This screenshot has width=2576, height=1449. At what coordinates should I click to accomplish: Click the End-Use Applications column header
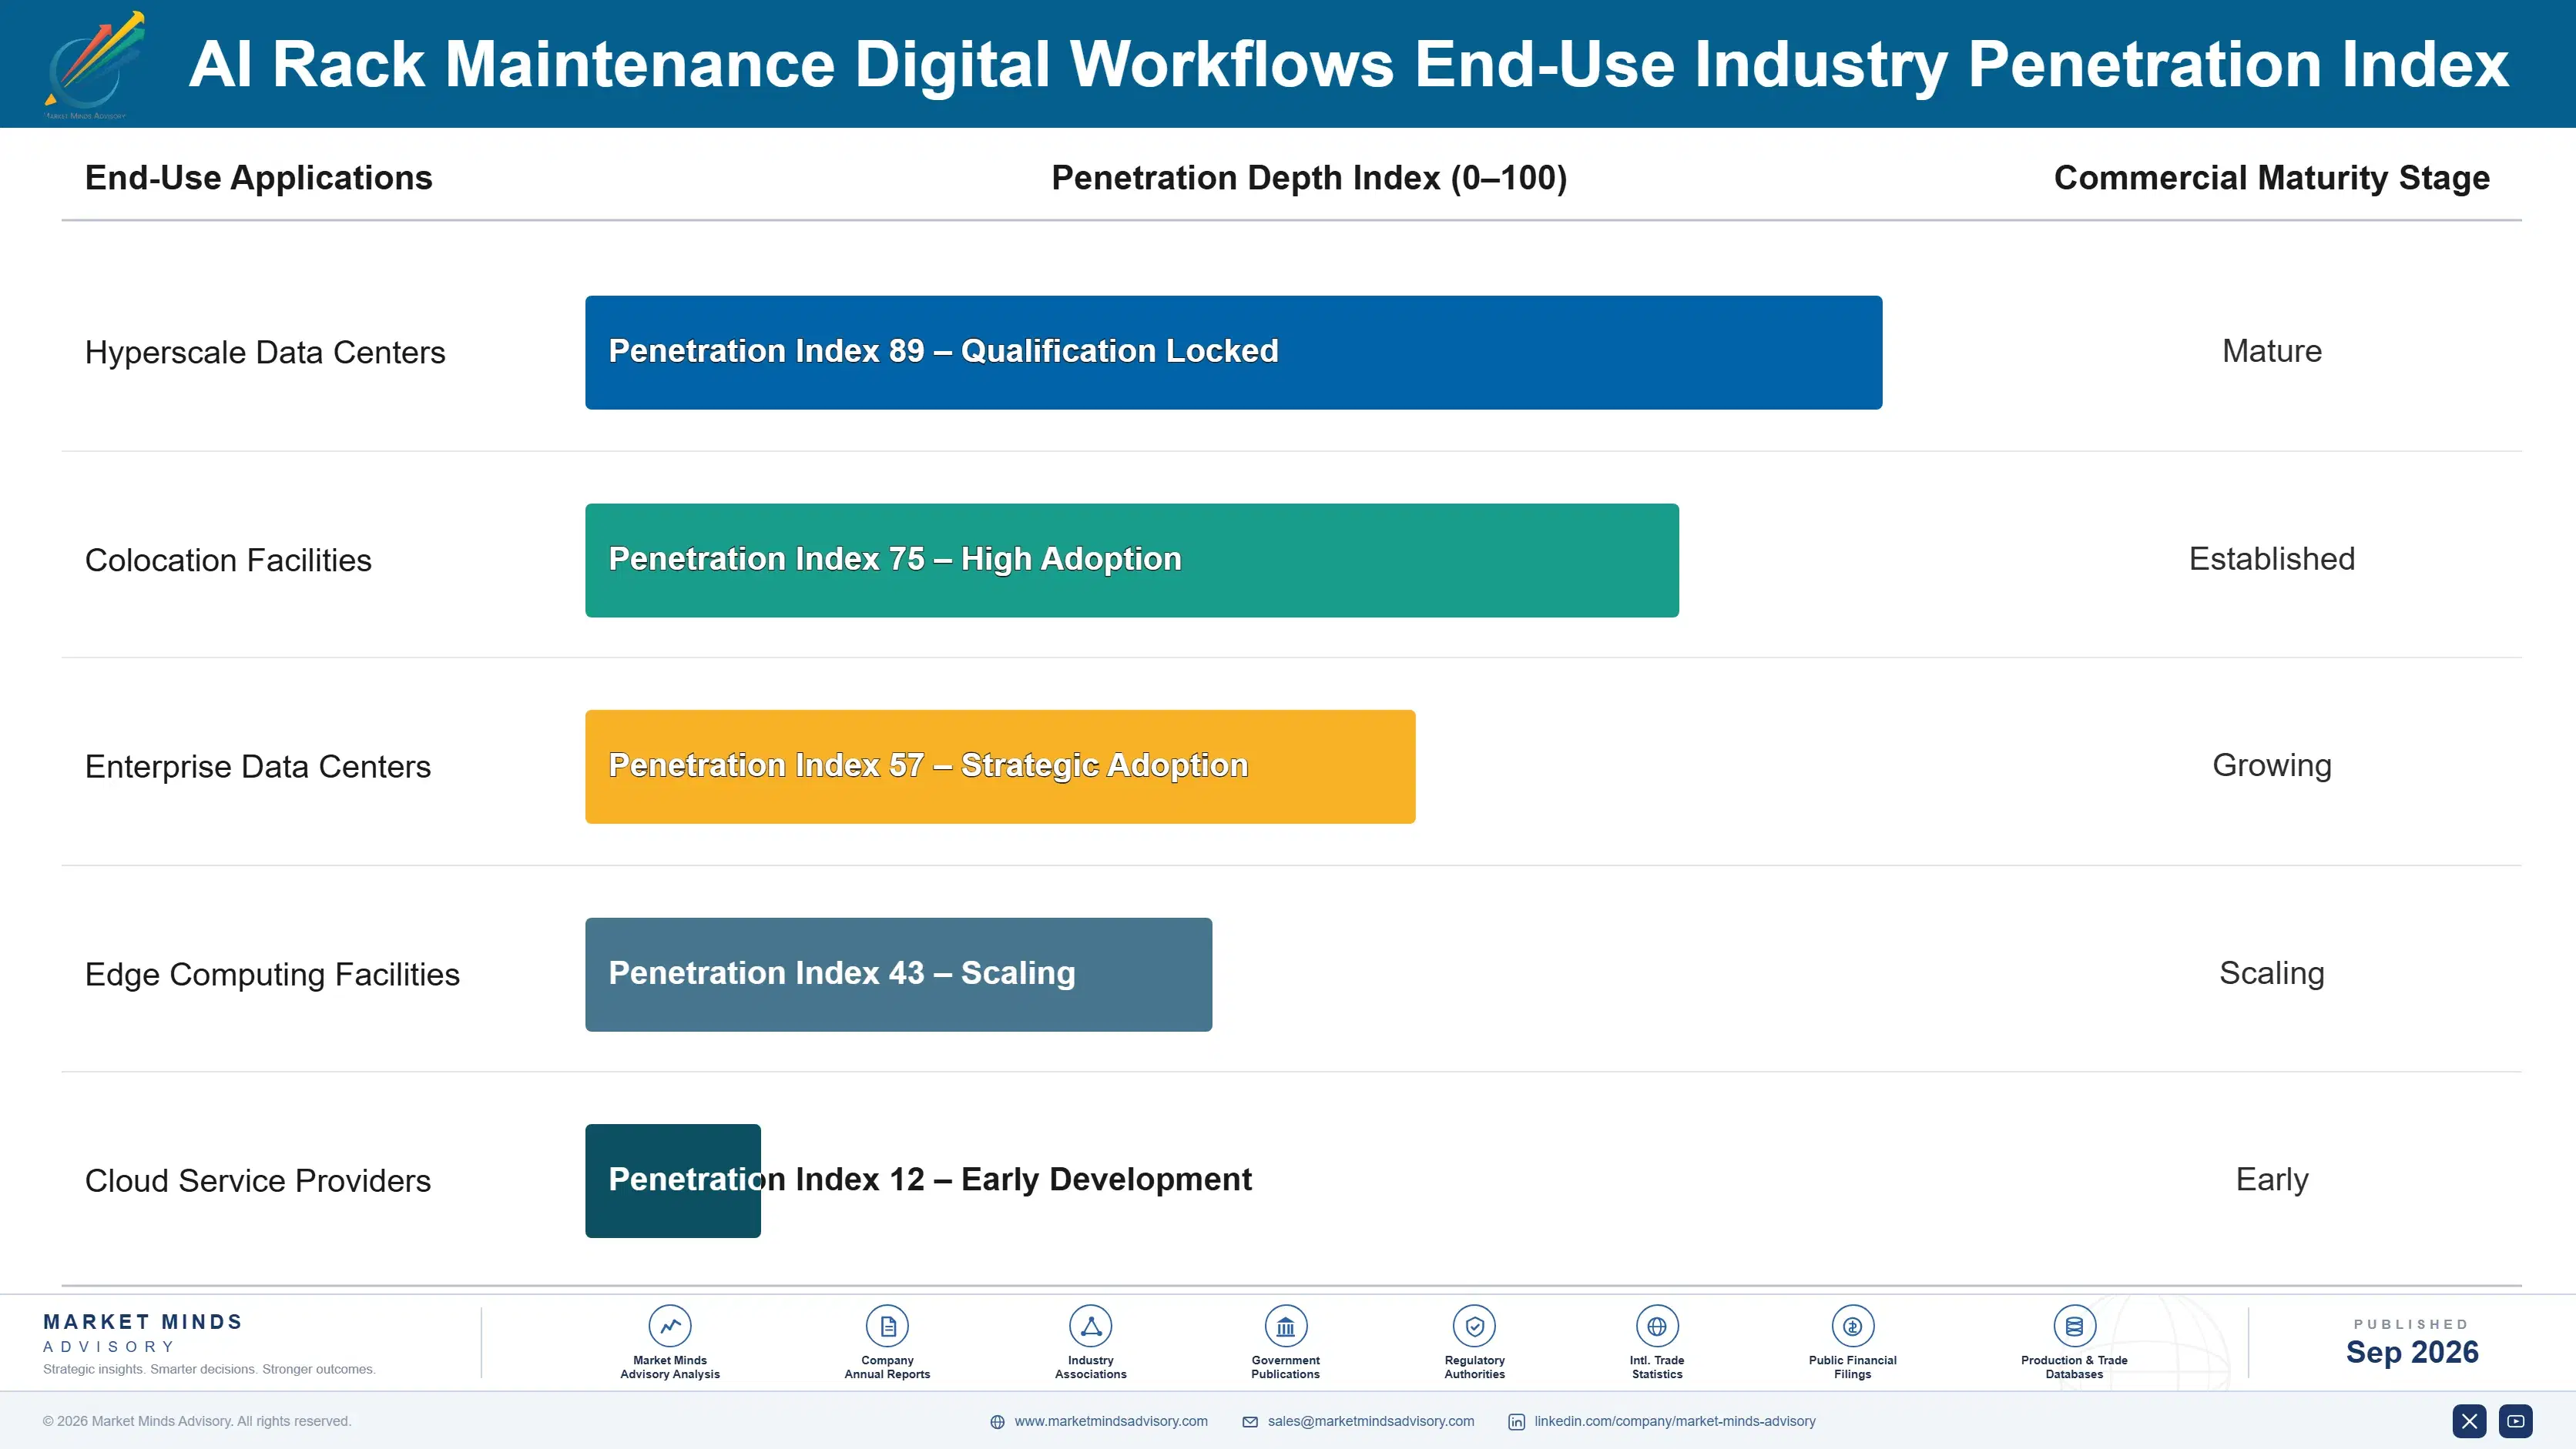click(x=259, y=178)
